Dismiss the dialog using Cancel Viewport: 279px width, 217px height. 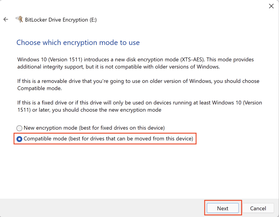click(258, 208)
